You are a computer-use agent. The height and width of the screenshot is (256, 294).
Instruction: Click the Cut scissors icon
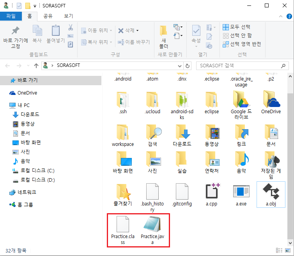(x=71, y=27)
